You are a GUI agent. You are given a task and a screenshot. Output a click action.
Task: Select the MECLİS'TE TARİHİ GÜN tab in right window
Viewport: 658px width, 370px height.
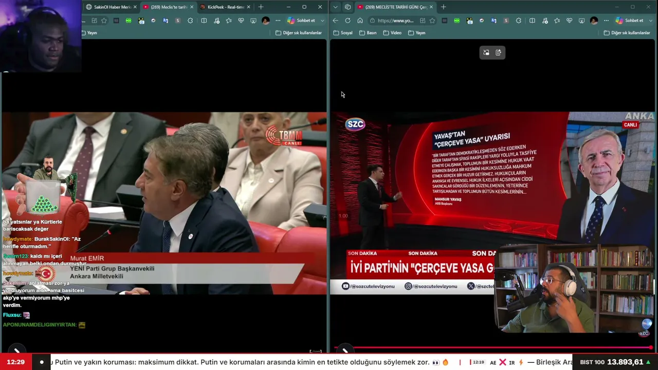click(395, 7)
